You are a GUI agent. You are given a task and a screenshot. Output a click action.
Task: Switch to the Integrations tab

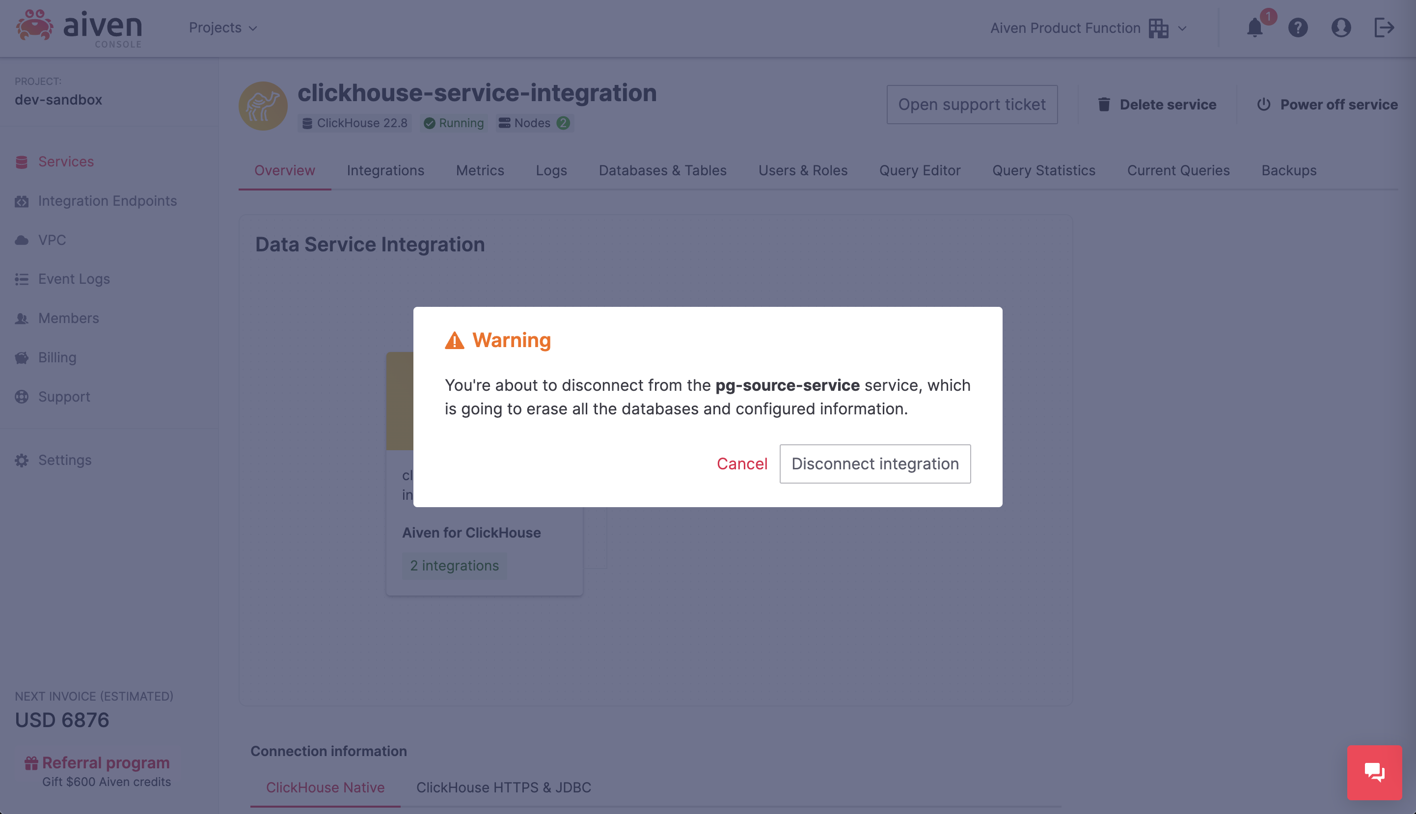pyautogui.click(x=385, y=170)
